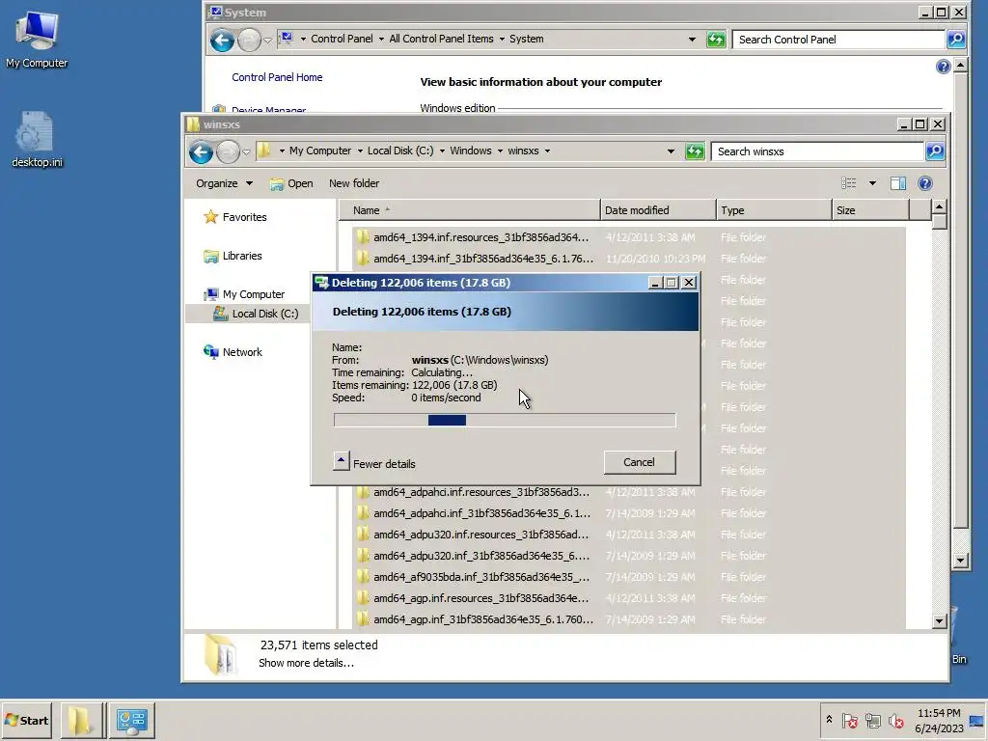Screen dimensions: 988x741
Task: Go back in the winsxs window
Action: pos(201,151)
